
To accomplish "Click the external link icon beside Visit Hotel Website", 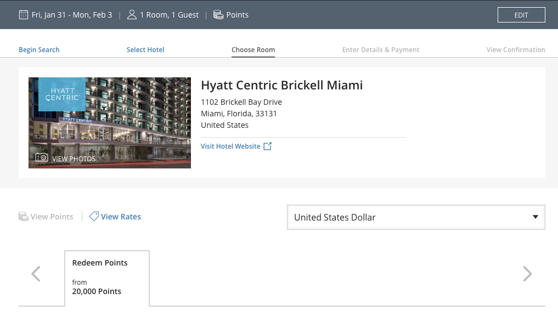I will coord(268,146).
